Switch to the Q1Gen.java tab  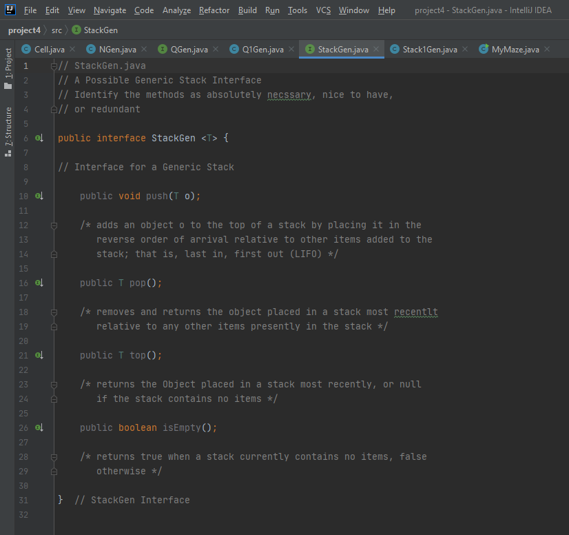click(x=262, y=50)
